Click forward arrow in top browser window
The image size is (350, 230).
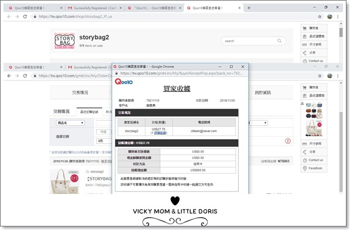click(x=17, y=16)
